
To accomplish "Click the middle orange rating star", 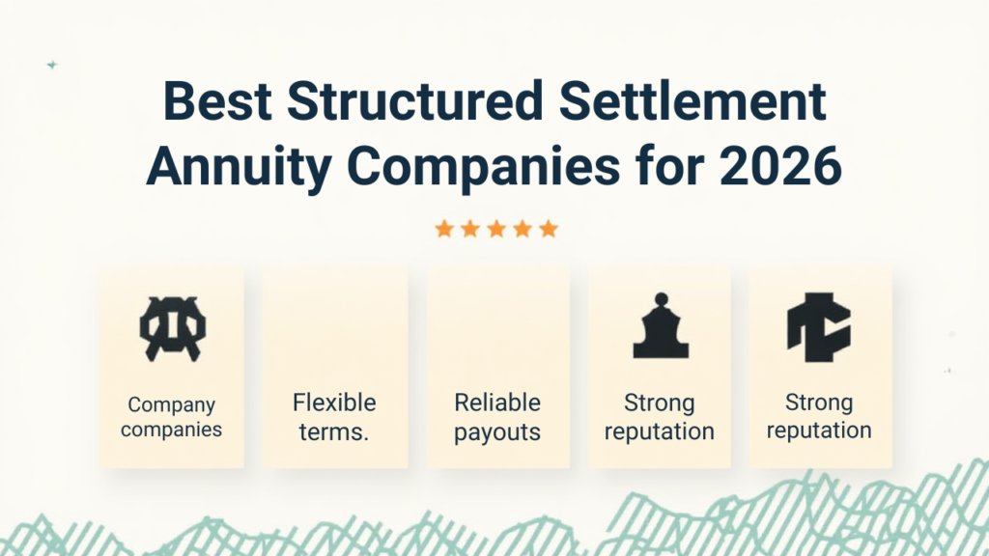I will (x=496, y=229).
